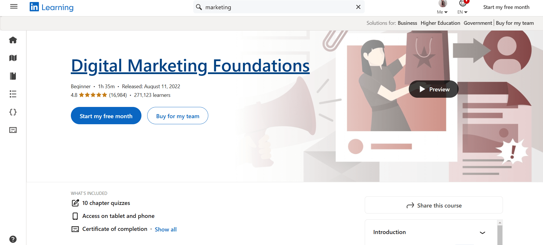This screenshot has height=245, width=543.
Task: Open the certificates icon in sidebar
Action: (x=13, y=130)
